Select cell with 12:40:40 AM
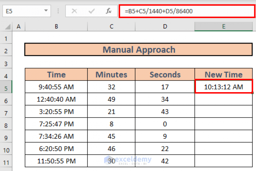Image resolution: width=256 pixels, height=171 pixels. pyautogui.click(x=56, y=99)
